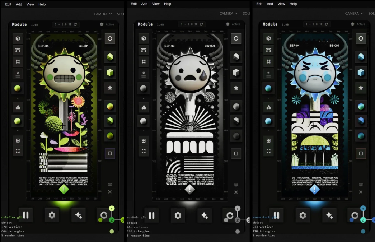Pick the light blue cube material swatch
The width and height of the screenshot is (375, 242).
point(361,73)
